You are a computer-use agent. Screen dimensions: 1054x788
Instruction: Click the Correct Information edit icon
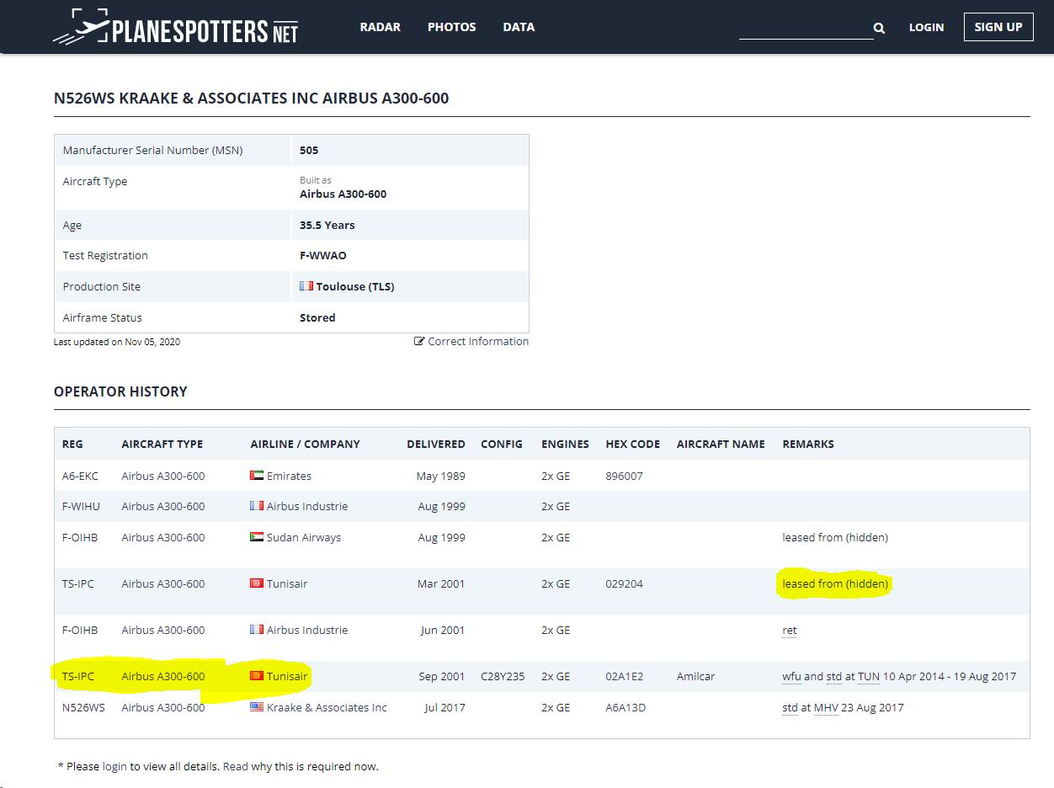click(419, 342)
